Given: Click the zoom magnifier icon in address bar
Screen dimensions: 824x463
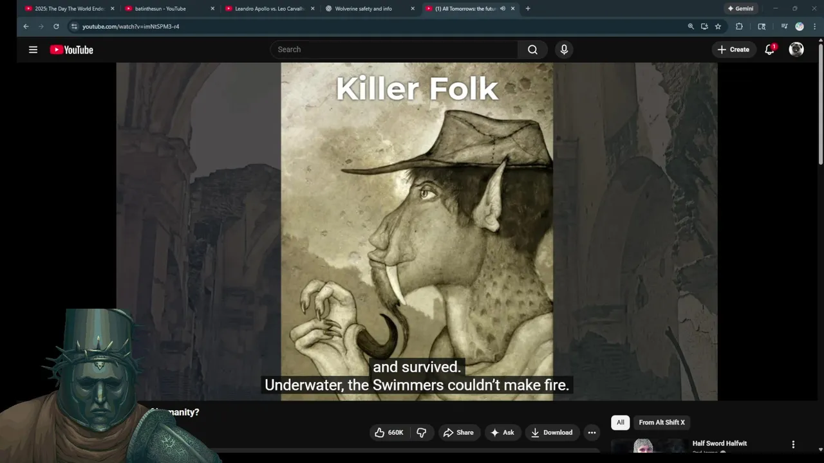Looking at the screenshot, I should click(x=691, y=26).
